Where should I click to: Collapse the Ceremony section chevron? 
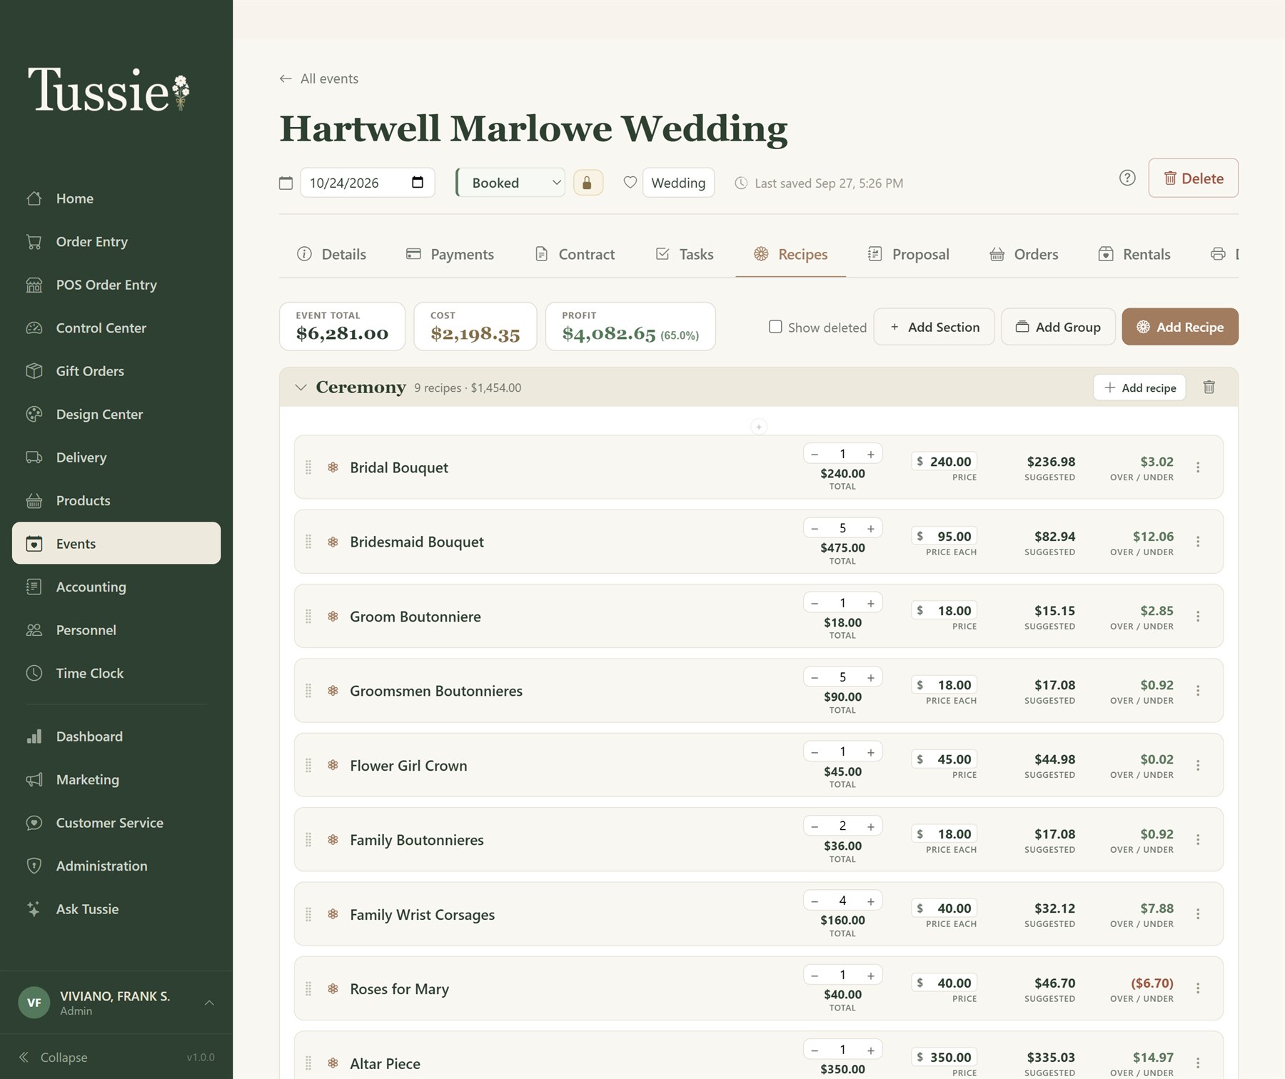pyautogui.click(x=301, y=387)
